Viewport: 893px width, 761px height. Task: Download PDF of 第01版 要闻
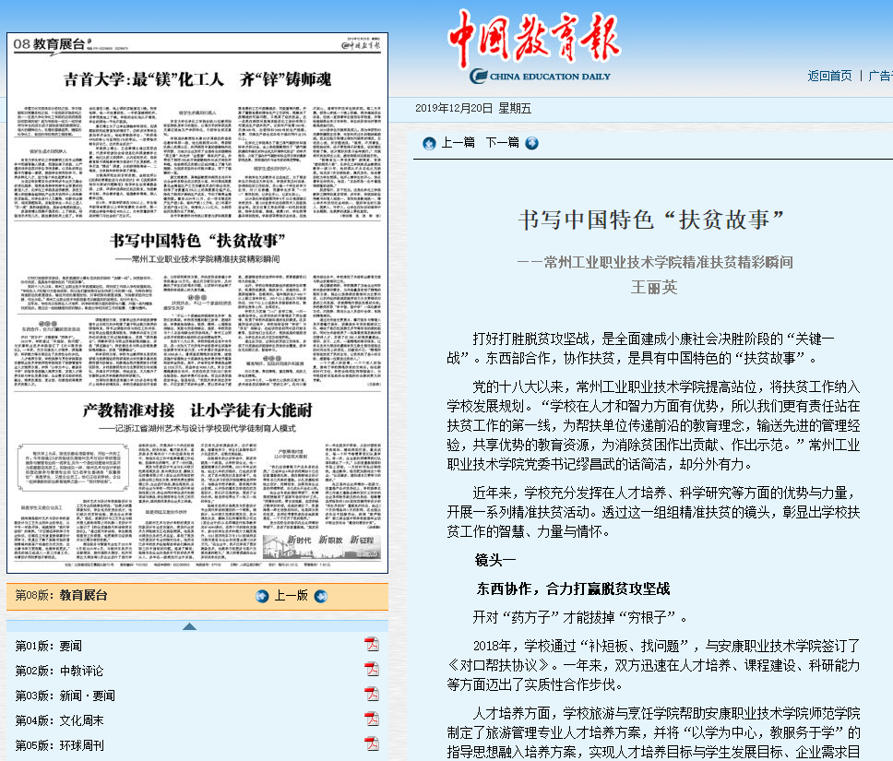click(x=372, y=644)
